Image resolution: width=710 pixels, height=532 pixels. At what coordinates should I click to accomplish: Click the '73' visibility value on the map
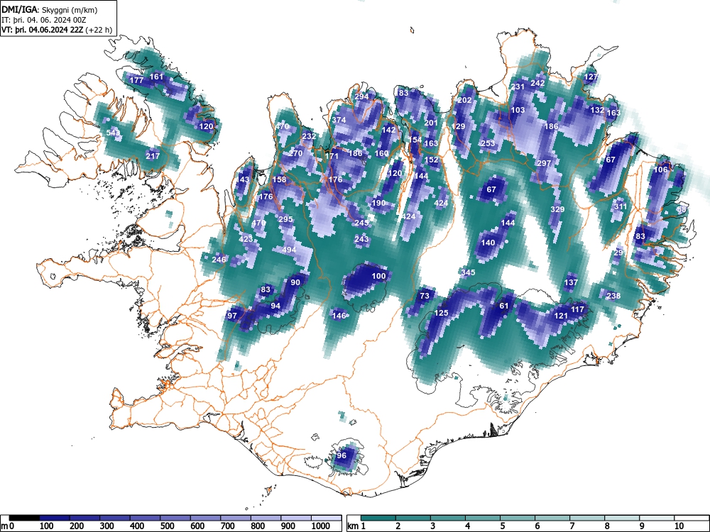pos(425,297)
